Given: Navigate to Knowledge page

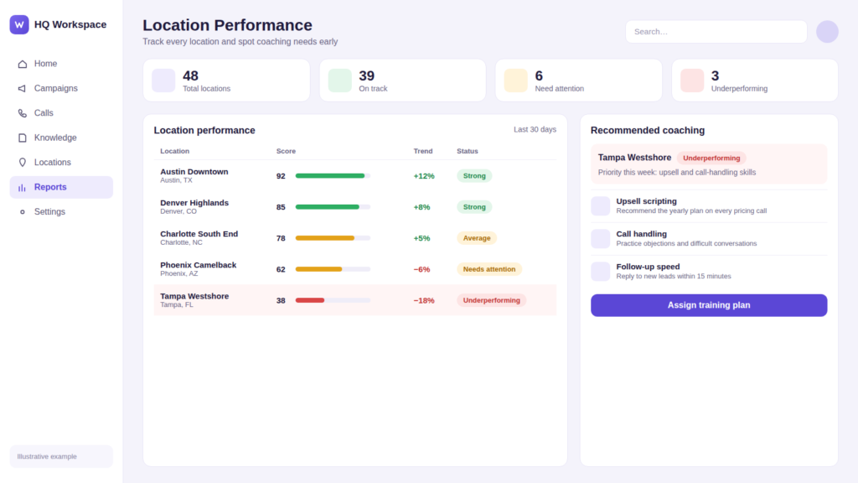Looking at the screenshot, I should coord(61,138).
